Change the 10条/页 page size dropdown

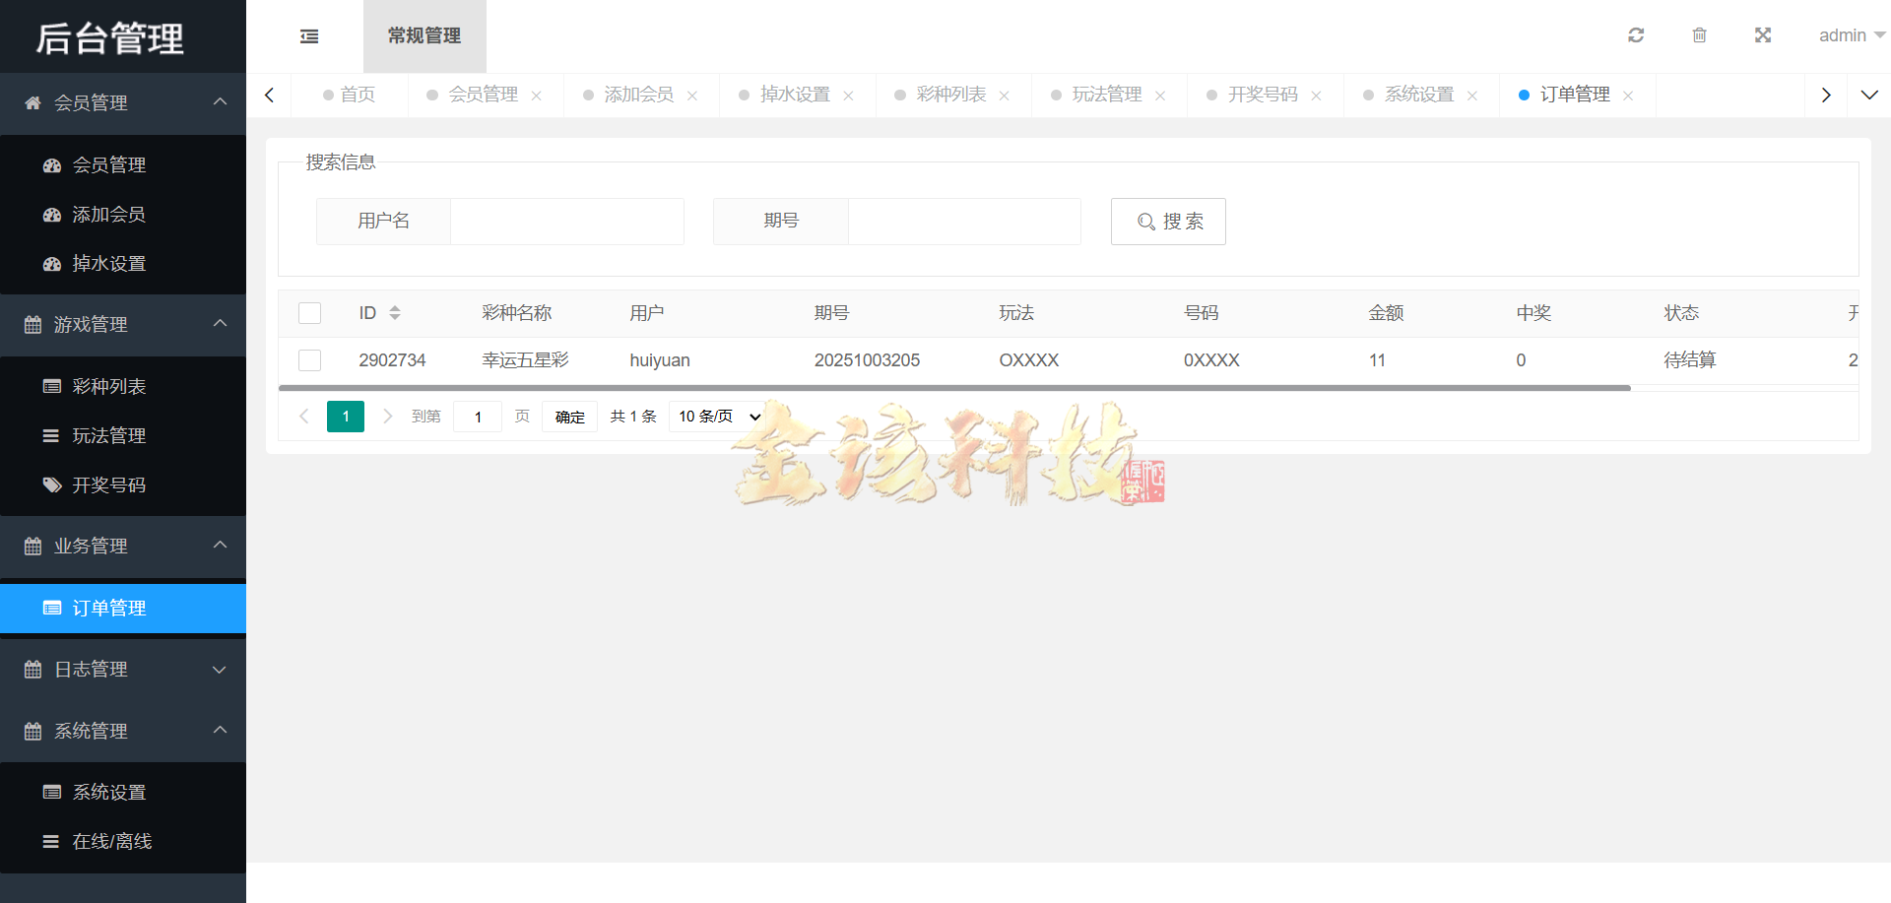click(716, 416)
